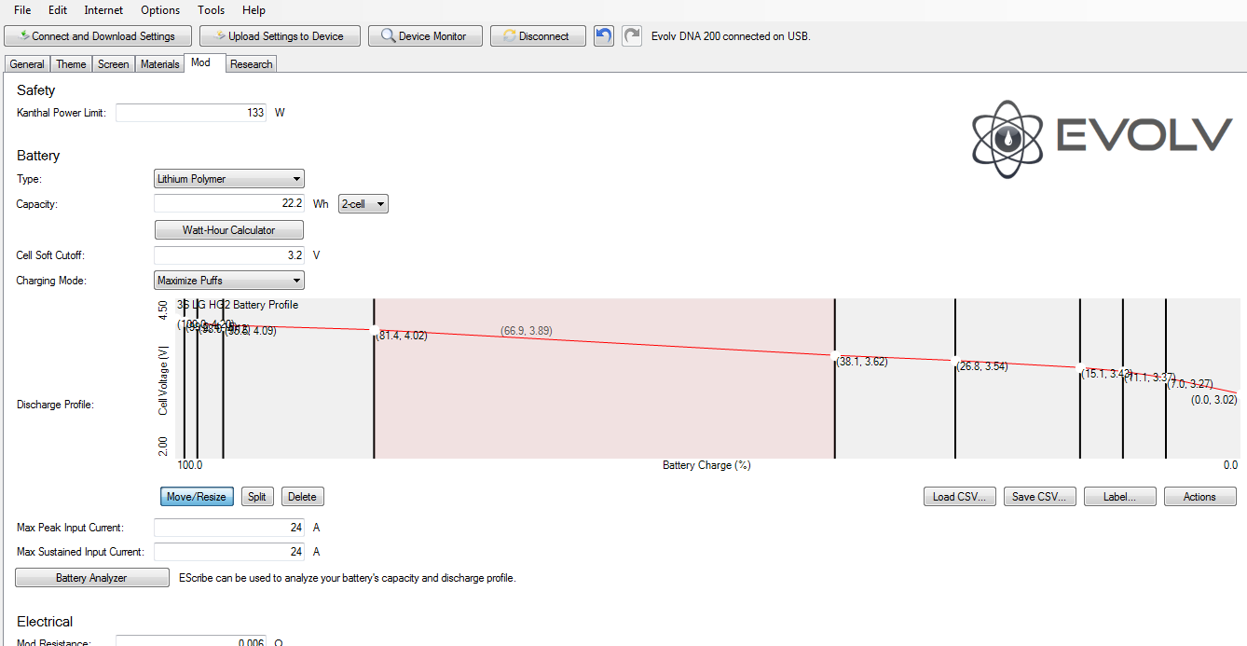This screenshot has width=1247, height=646.
Task: Click the Kanthal Power Limit field
Action: pos(191,113)
